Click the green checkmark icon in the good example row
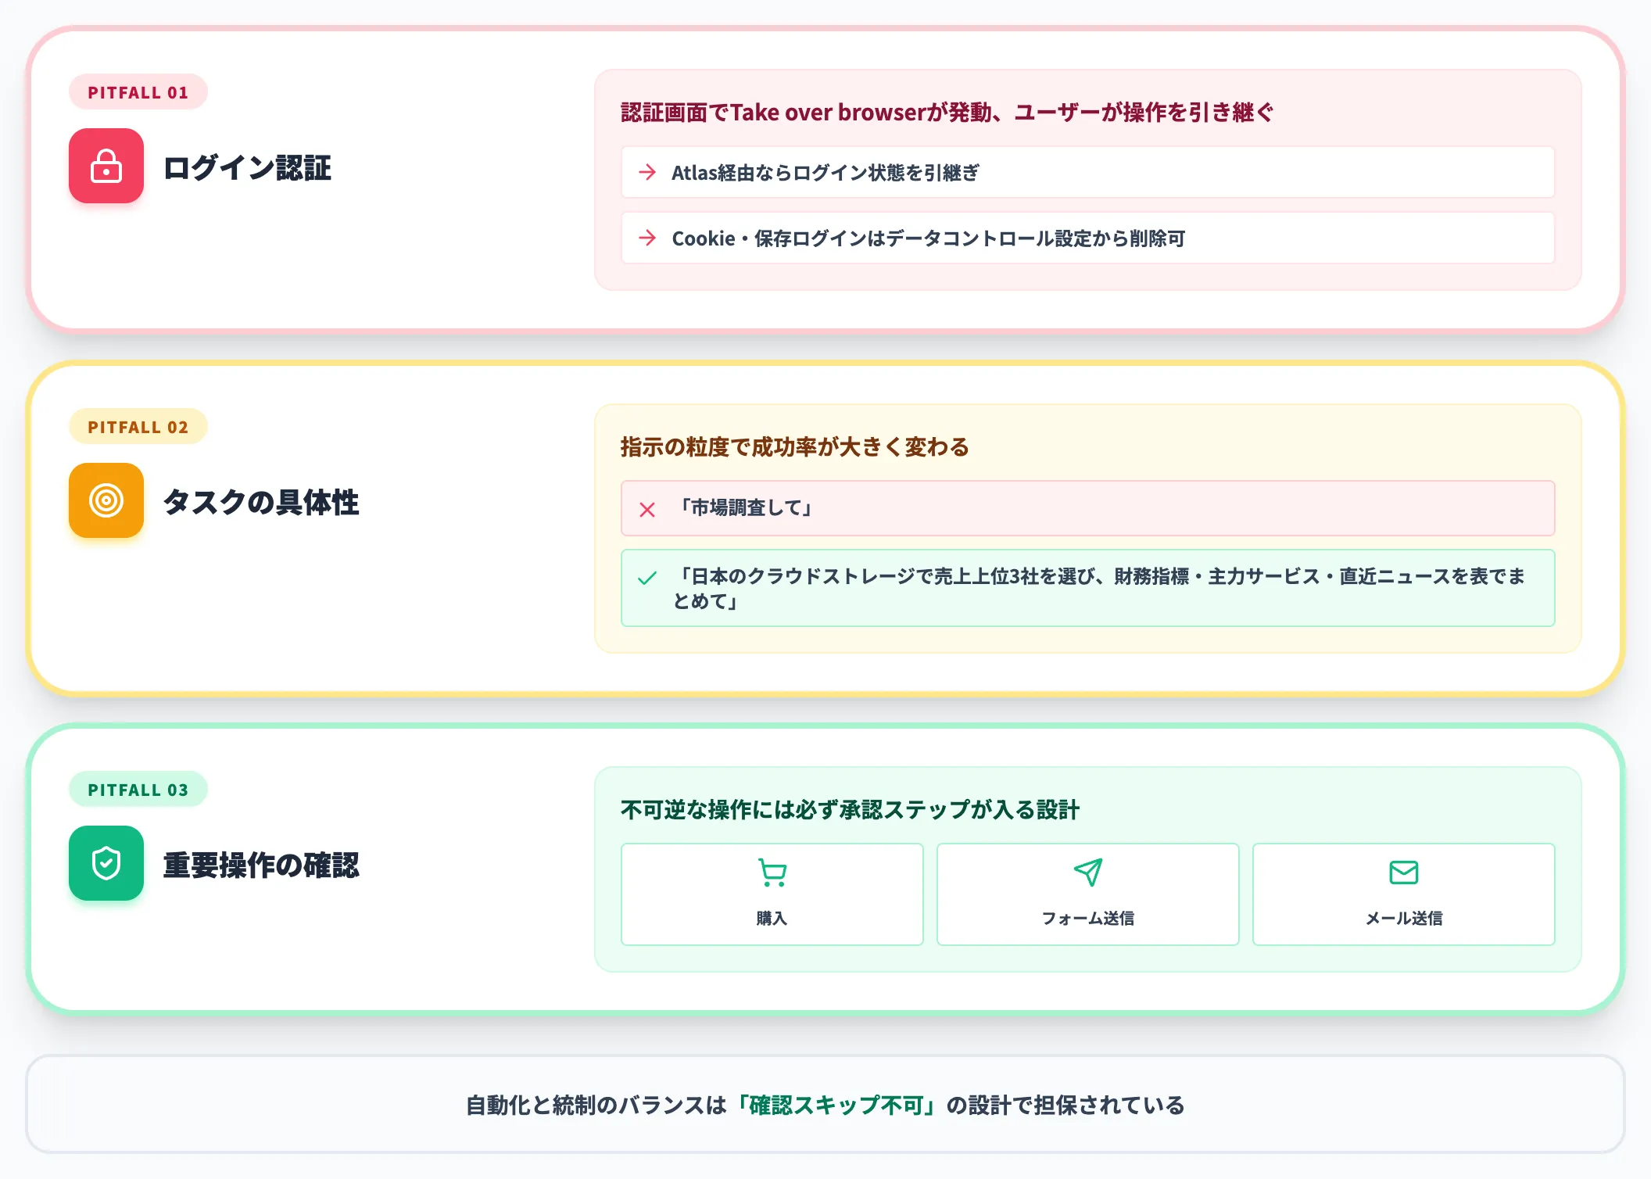1651x1179 pixels. pos(647,579)
